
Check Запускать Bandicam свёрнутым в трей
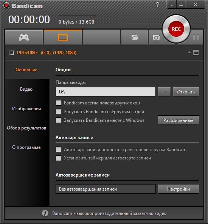58,111
